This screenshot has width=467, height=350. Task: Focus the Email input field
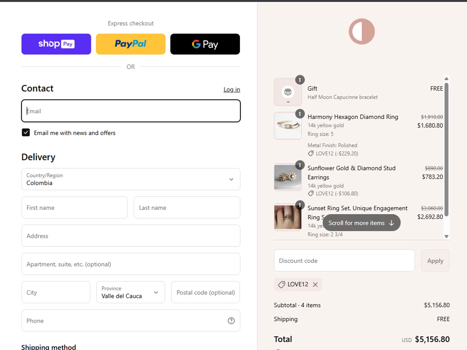pyautogui.click(x=131, y=111)
